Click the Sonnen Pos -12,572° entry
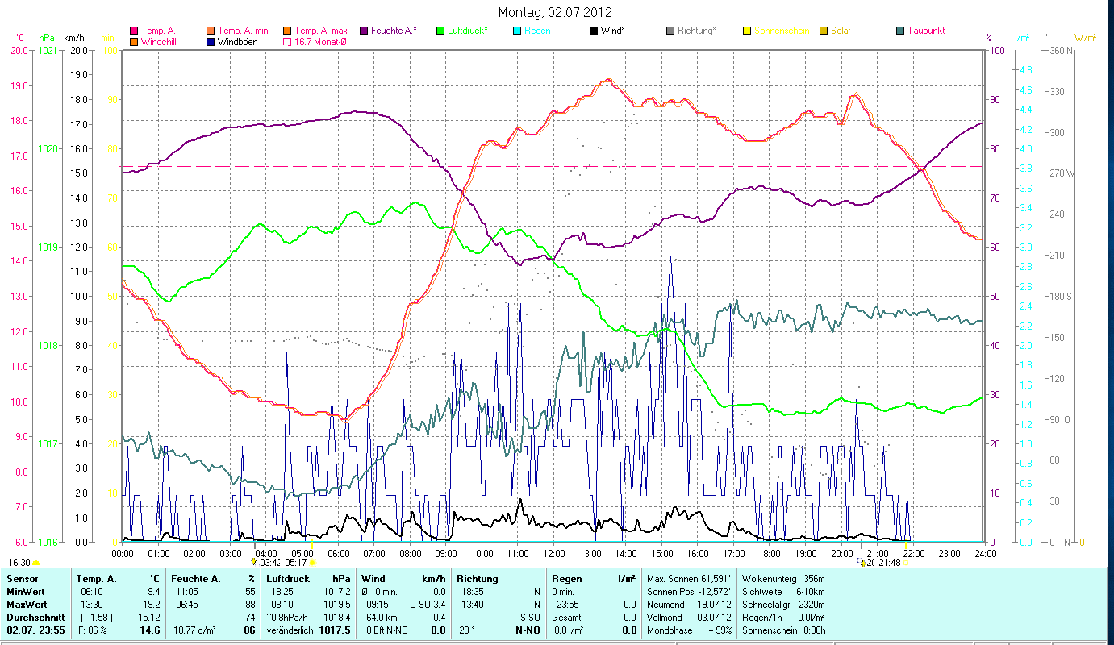The width and height of the screenshot is (1114, 645). click(x=689, y=592)
